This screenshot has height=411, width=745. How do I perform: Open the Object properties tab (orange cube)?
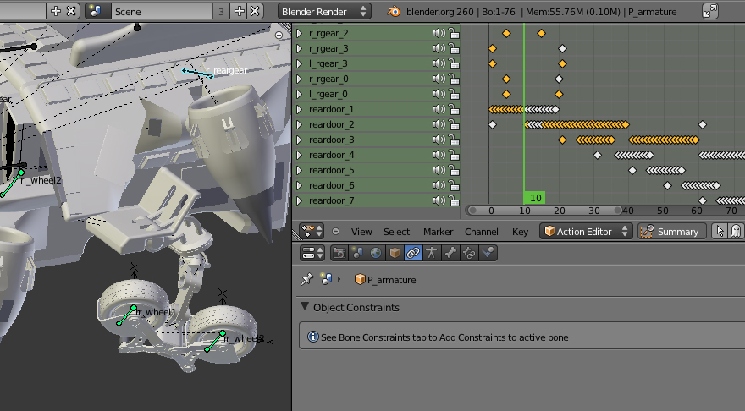point(395,253)
